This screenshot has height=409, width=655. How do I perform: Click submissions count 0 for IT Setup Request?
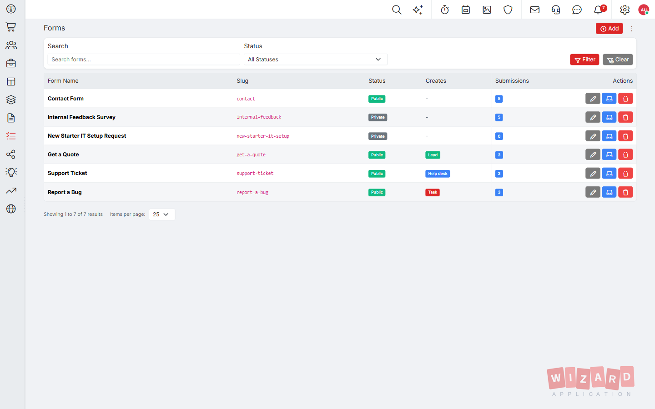tap(499, 136)
